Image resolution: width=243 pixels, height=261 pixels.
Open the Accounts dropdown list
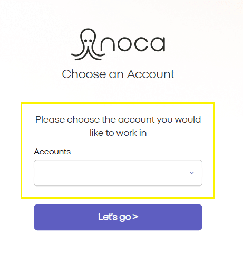click(x=118, y=173)
